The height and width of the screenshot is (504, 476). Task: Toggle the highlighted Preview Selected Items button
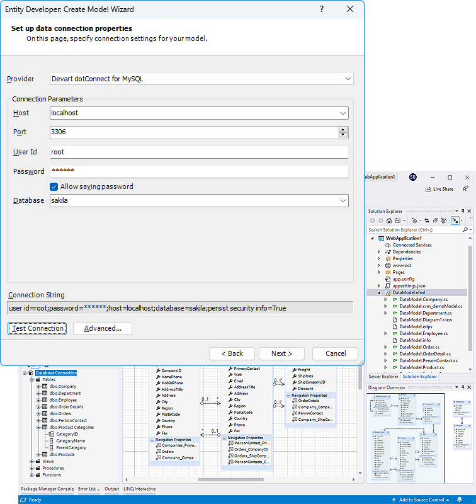pyautogui.click(x=455, y=220)
